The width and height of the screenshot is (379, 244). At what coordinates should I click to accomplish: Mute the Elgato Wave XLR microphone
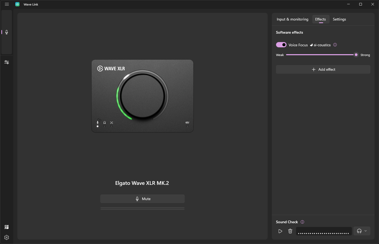142,199
